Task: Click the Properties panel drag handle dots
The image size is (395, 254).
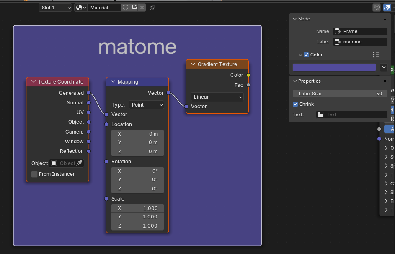Action: 386,81
